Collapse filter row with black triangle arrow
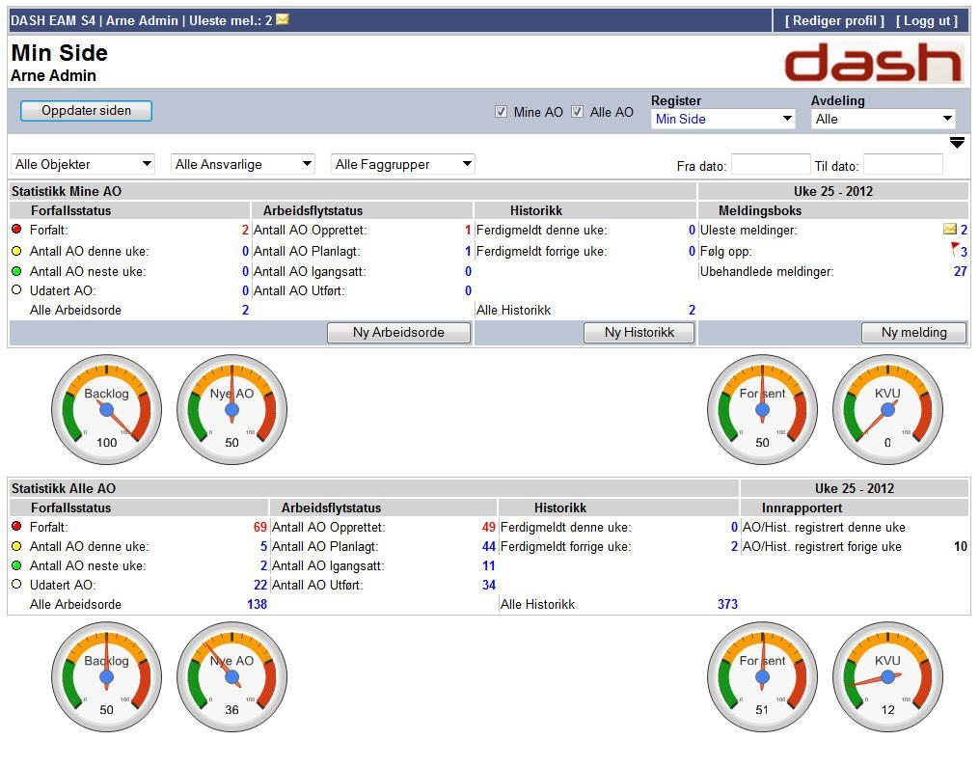 point(957,143)
